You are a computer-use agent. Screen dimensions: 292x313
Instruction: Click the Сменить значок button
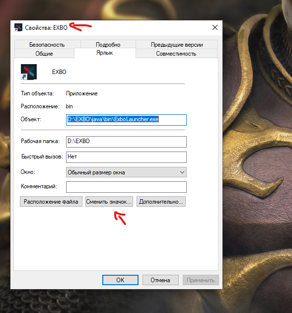109,202
